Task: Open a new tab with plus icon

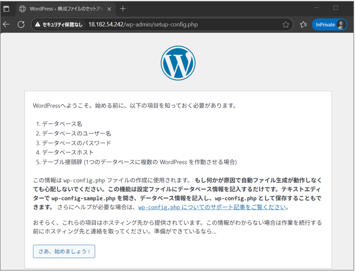Action: tap(123, 9)
